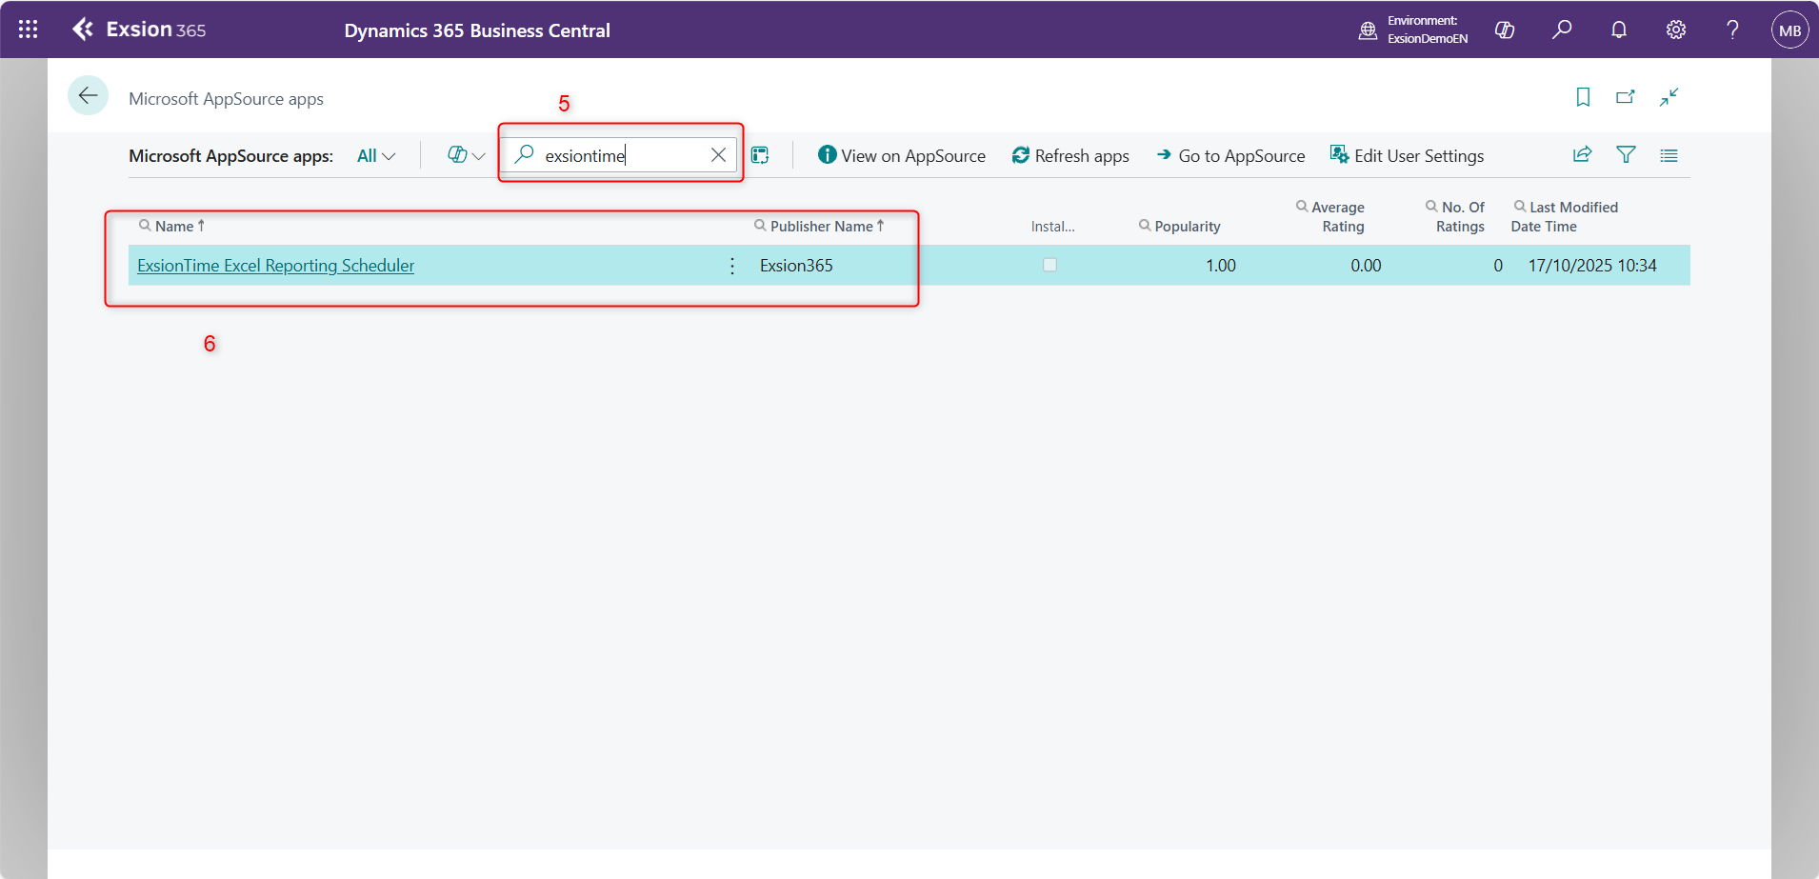This screenshot has height=879, width=1819.
Task: Share the list via share icon
Action: [1583, 155]
